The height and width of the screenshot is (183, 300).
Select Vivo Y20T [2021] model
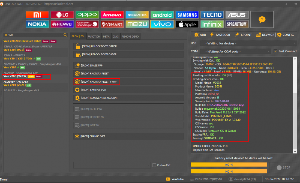[14, 85]
